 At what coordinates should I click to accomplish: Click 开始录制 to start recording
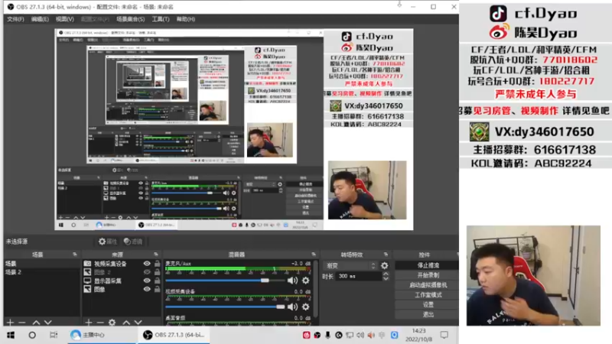[x=428, y=275]
